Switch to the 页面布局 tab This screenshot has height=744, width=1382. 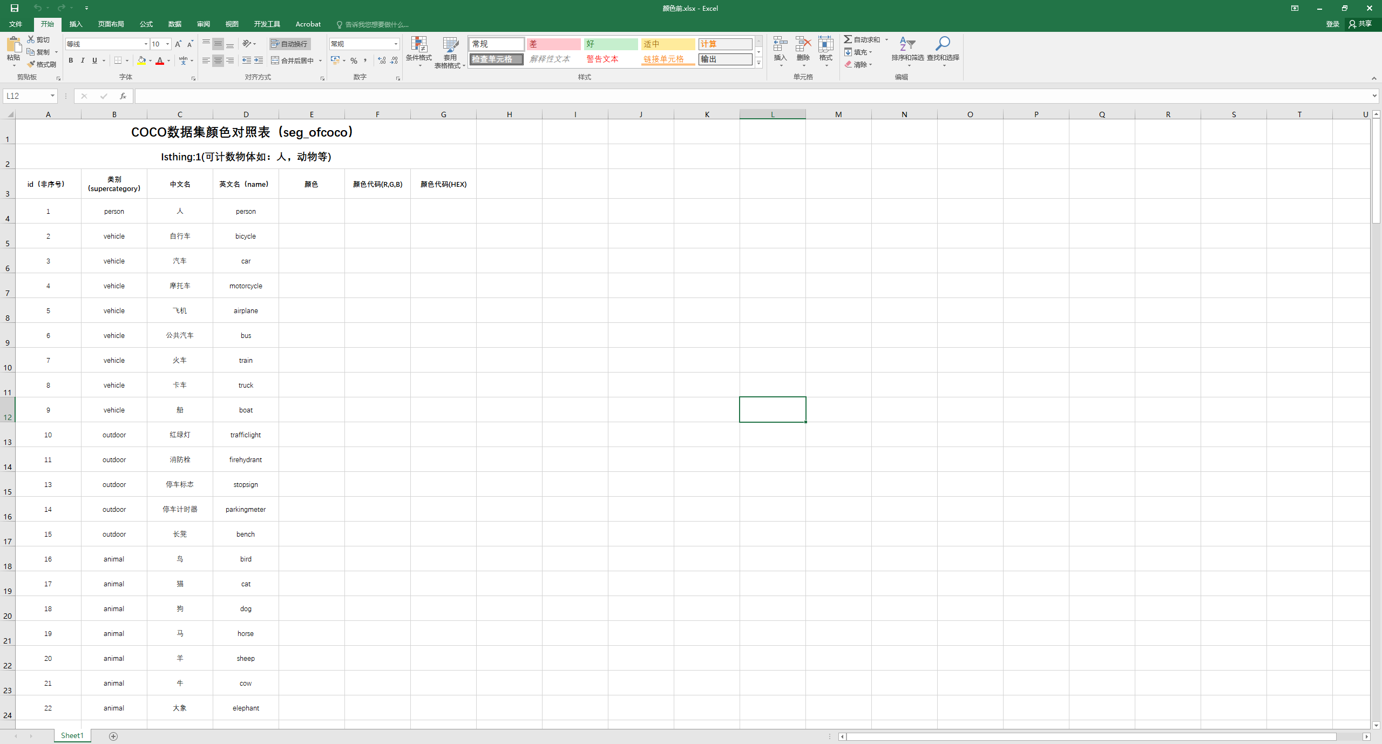pos(111,24)
